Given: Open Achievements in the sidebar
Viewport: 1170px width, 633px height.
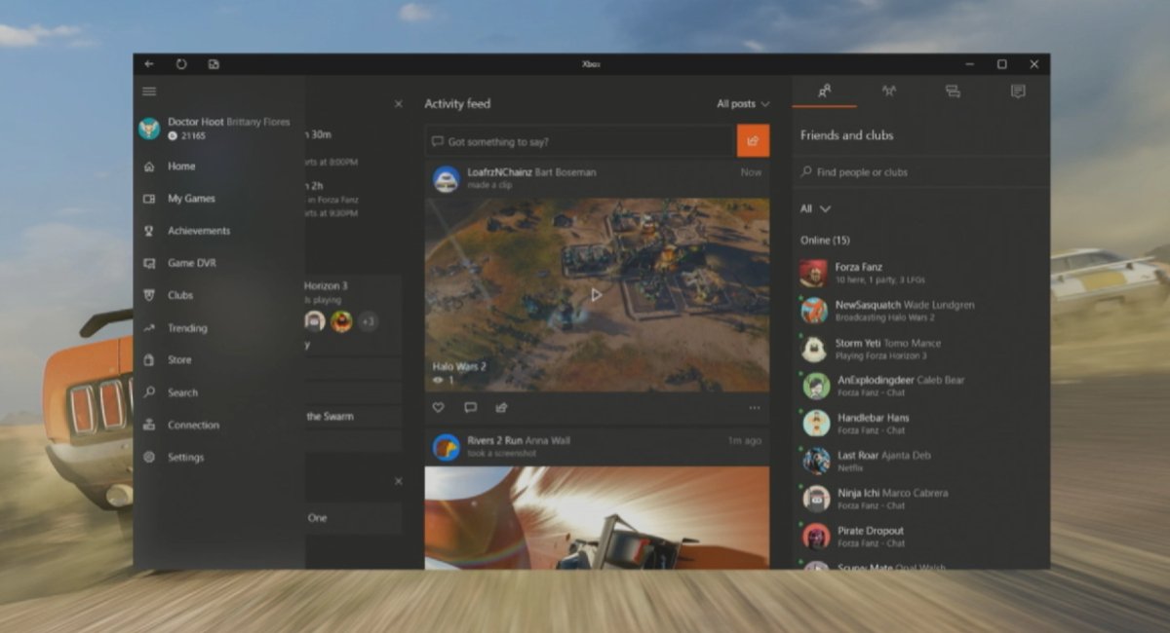Looking at the screenshot, I should pyautogui.click(x=198, y=231).
